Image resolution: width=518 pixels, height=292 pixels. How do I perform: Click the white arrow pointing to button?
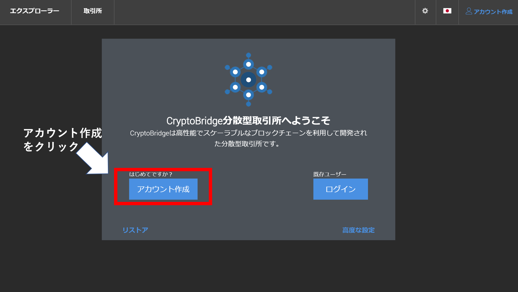click(93, 159)
